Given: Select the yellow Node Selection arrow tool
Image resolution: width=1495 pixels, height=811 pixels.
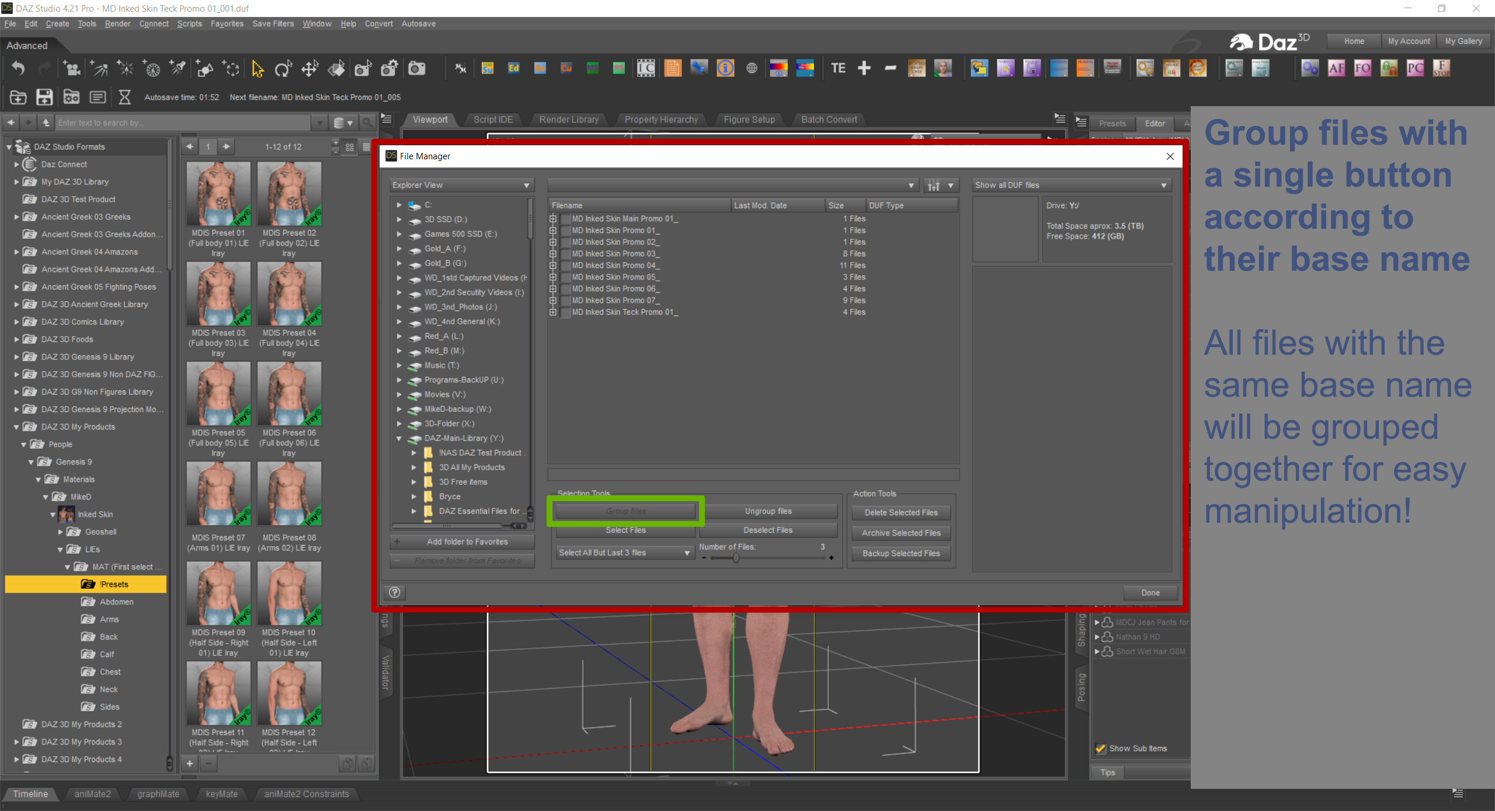Looking at the screenshot, I should tap(258, 69).
